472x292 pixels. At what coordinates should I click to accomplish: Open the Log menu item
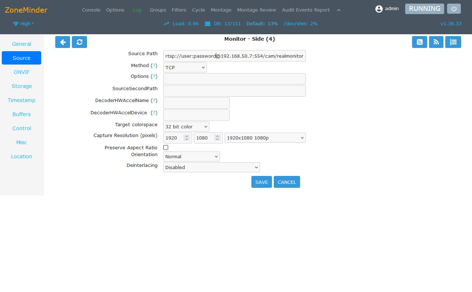[137, 10]
